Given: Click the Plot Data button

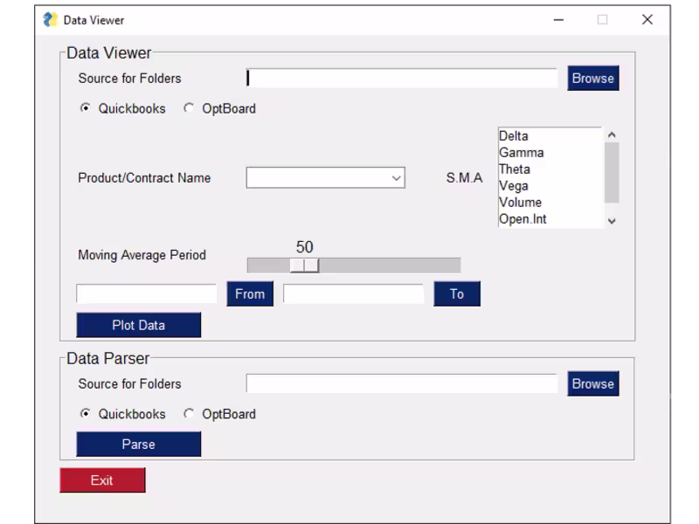Looking at the screenshot, I should 139,325.
